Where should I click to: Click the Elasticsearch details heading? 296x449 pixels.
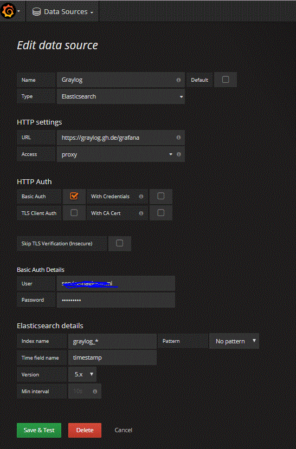pyautogui.click(x=50, y=326)
